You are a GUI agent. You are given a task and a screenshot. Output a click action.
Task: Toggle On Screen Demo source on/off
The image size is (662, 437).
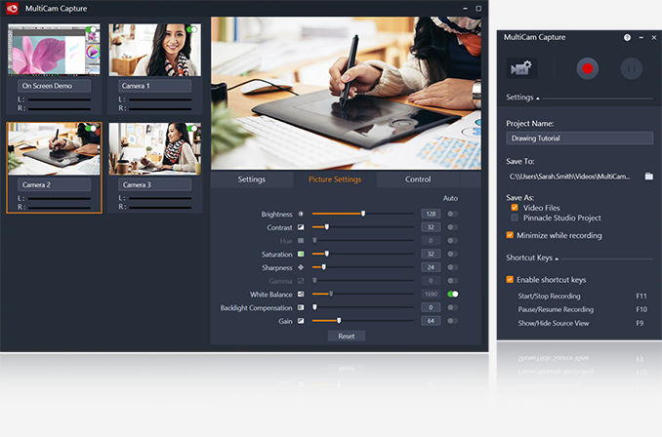click(x=91, y=29)
